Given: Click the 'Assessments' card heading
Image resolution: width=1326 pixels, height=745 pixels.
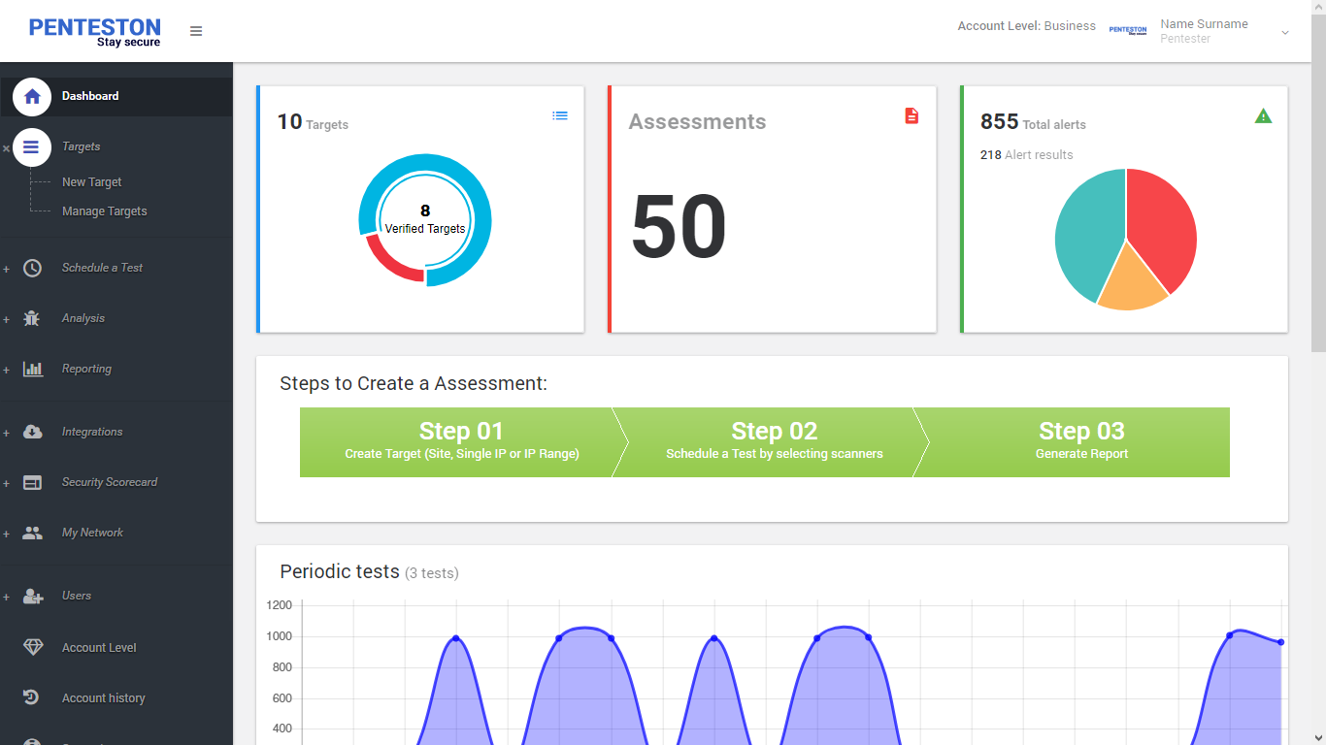Looking at the screenshot, I should click(697, 122).
